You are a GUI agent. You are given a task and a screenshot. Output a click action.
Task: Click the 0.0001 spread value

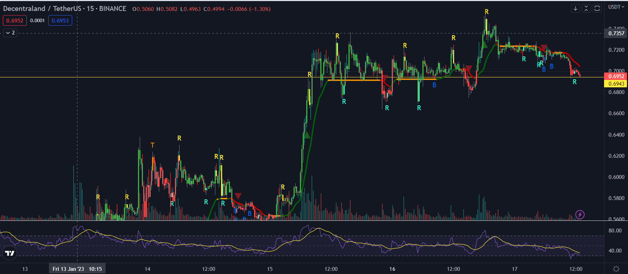37,20
